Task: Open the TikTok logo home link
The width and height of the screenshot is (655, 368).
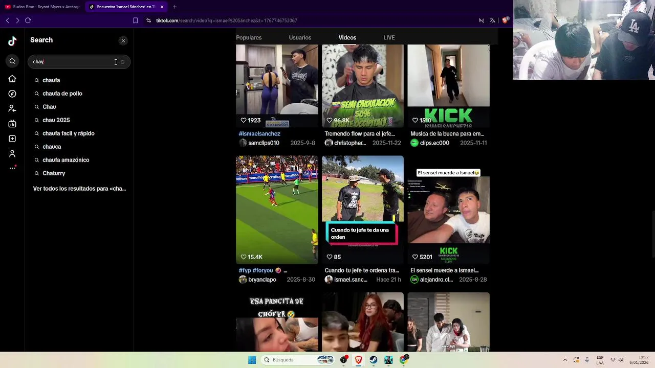Action: (x=12, y=41)
